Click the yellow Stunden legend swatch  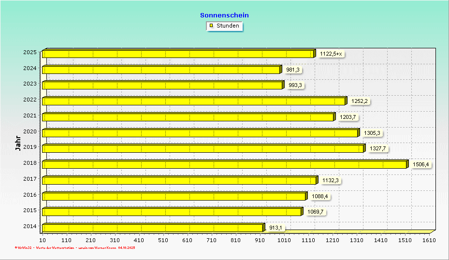[x=211, y=26]
